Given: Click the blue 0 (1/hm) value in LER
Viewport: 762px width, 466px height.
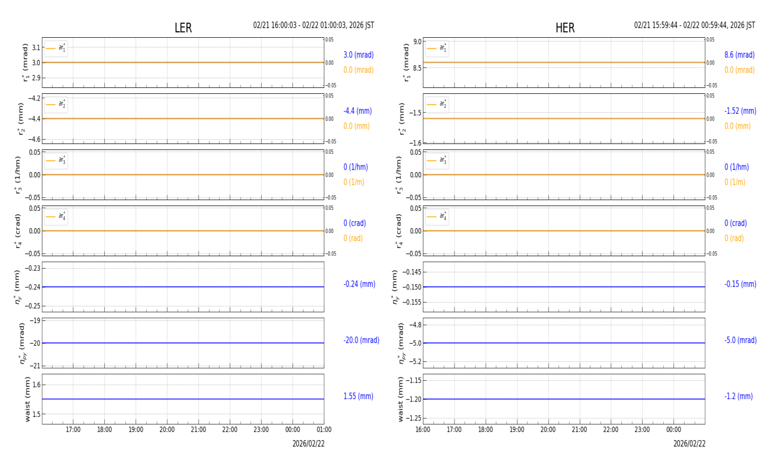Looking at the screenshot, I should 356,167.
